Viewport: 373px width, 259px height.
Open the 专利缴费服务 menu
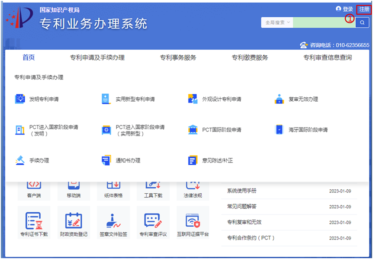point(250,58)
